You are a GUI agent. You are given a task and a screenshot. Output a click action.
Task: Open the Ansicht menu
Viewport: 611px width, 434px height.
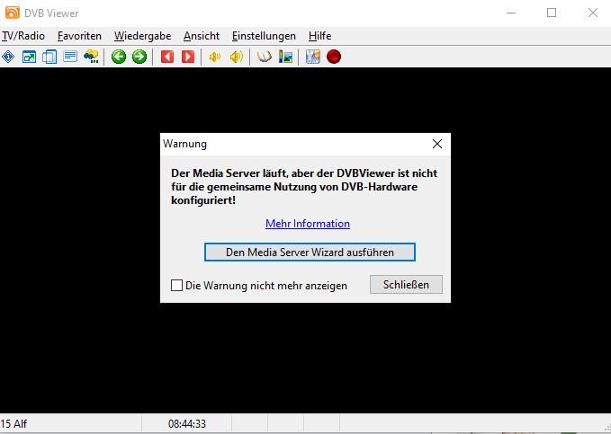(202, 36)
